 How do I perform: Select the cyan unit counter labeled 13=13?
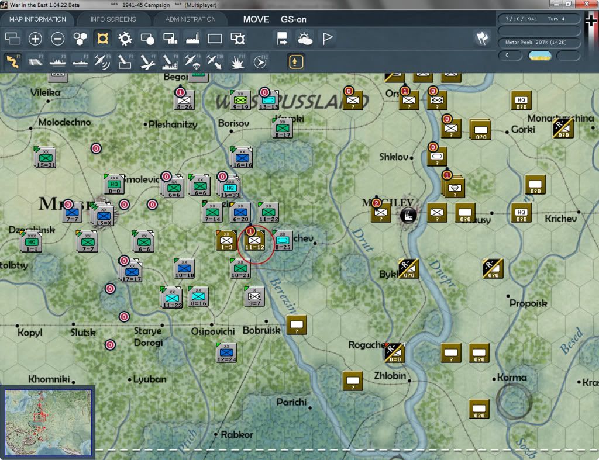coord(268,101)
